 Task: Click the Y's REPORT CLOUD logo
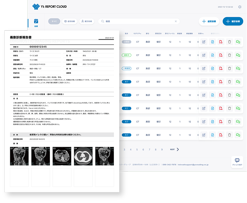point(49,7)
